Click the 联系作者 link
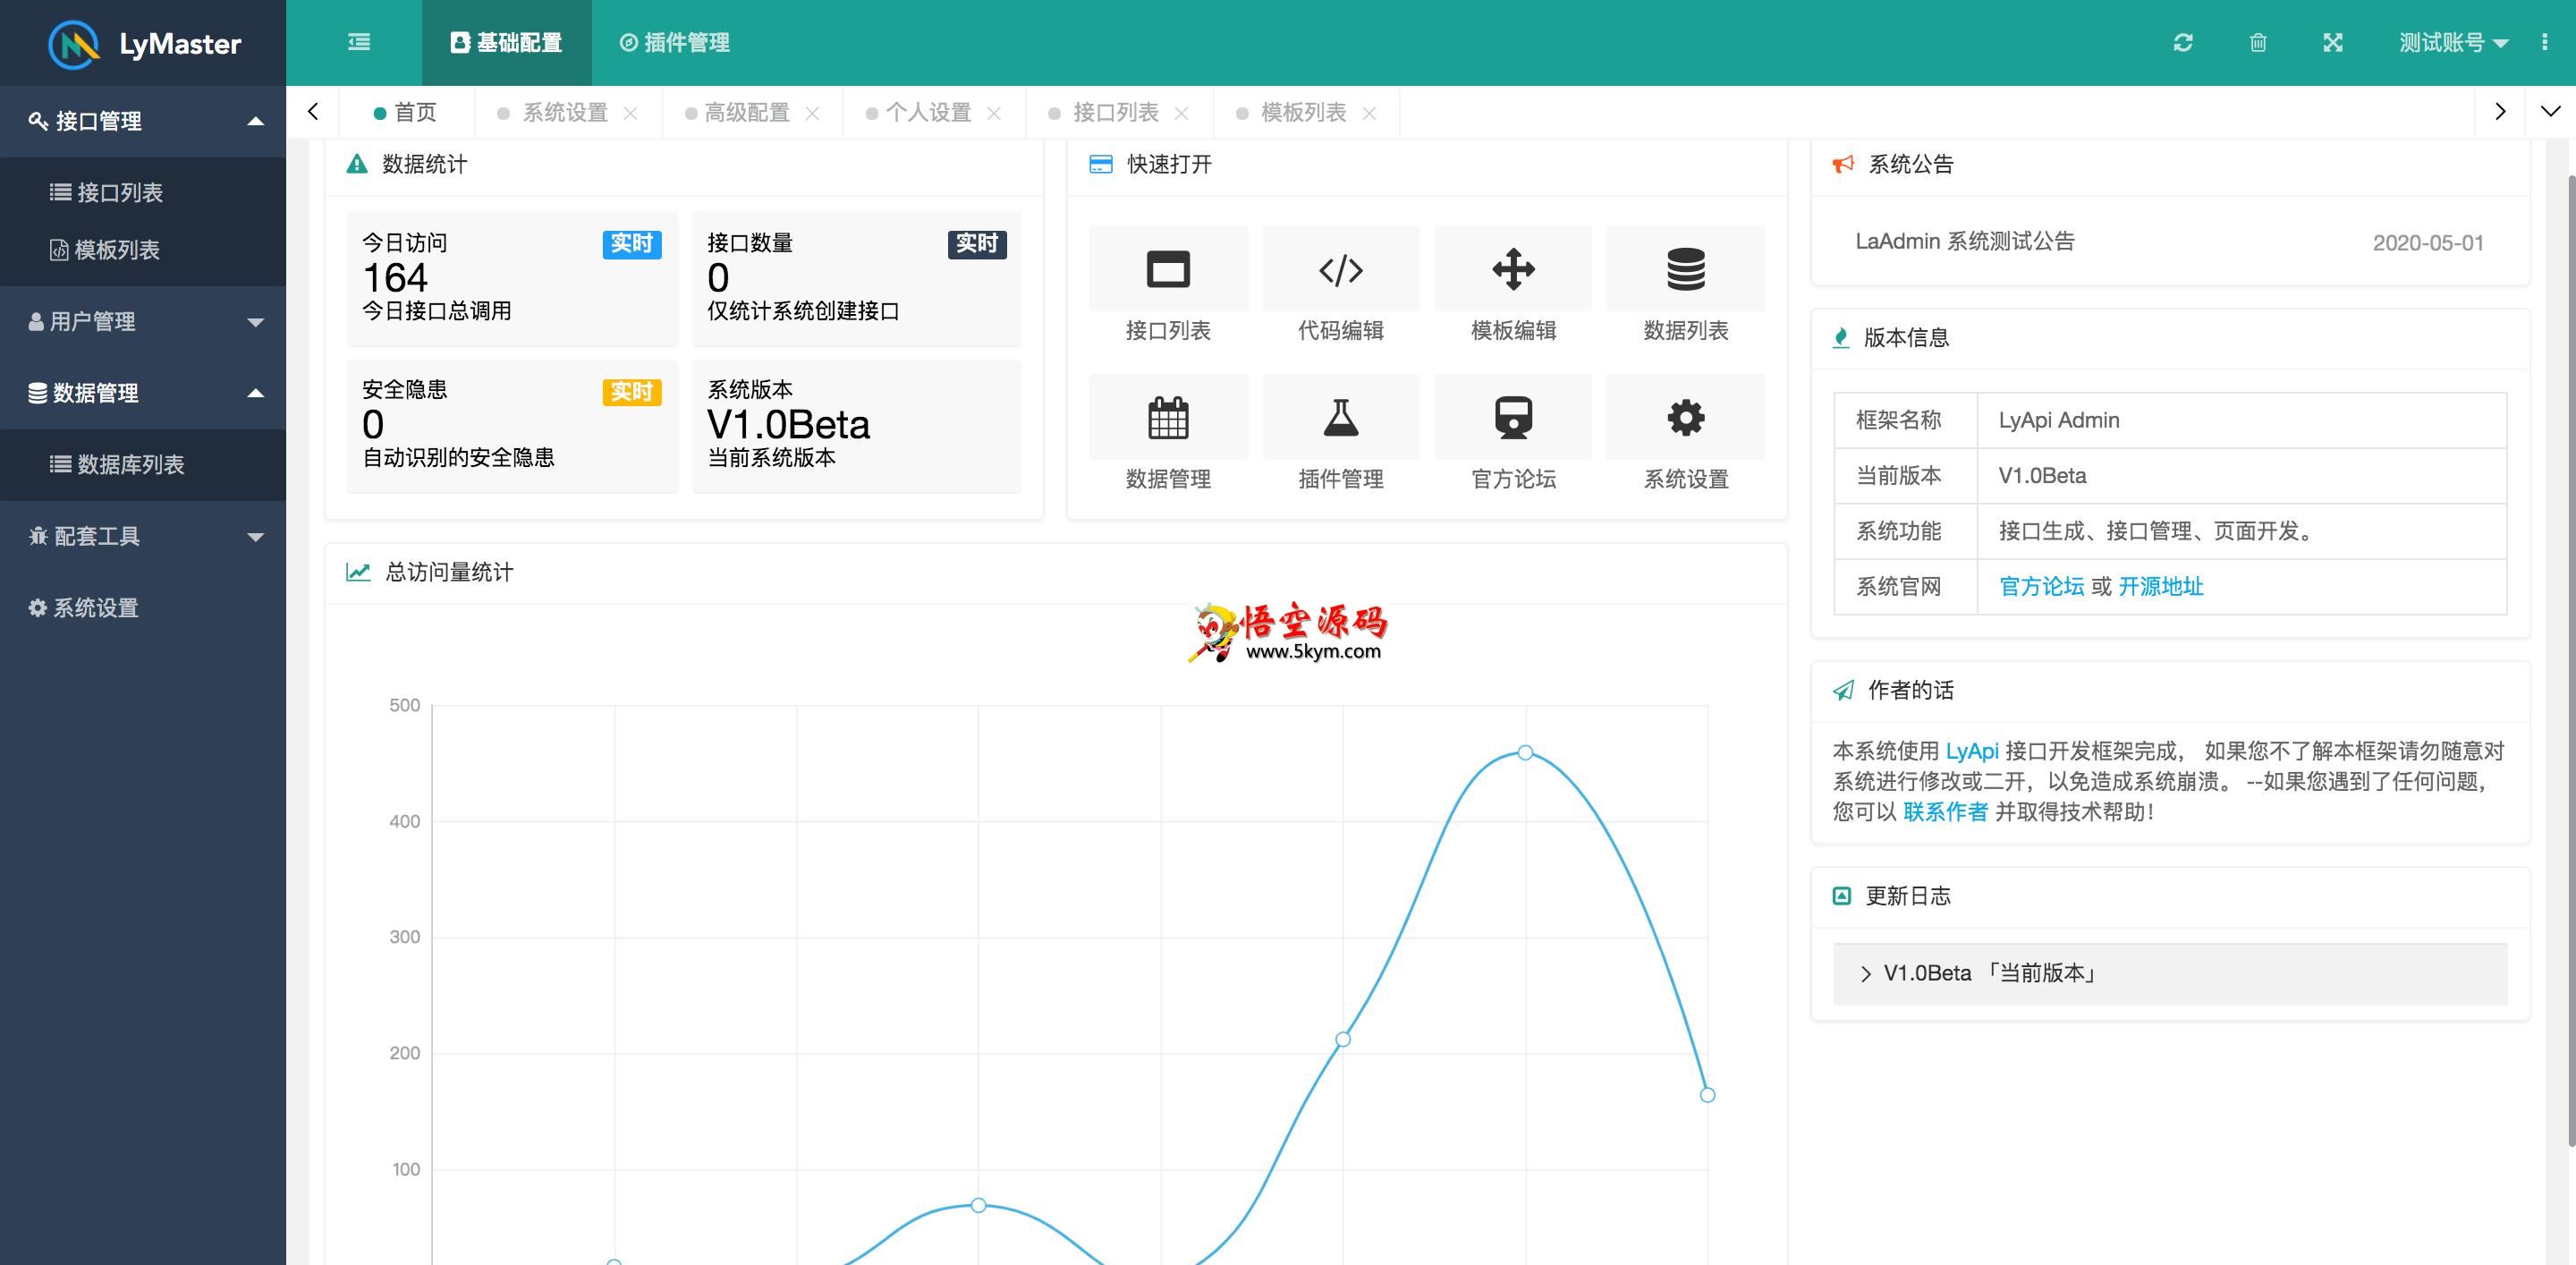This screenshot has width=2576, height=1265. pyautogui.click(x=1945, y=811)
